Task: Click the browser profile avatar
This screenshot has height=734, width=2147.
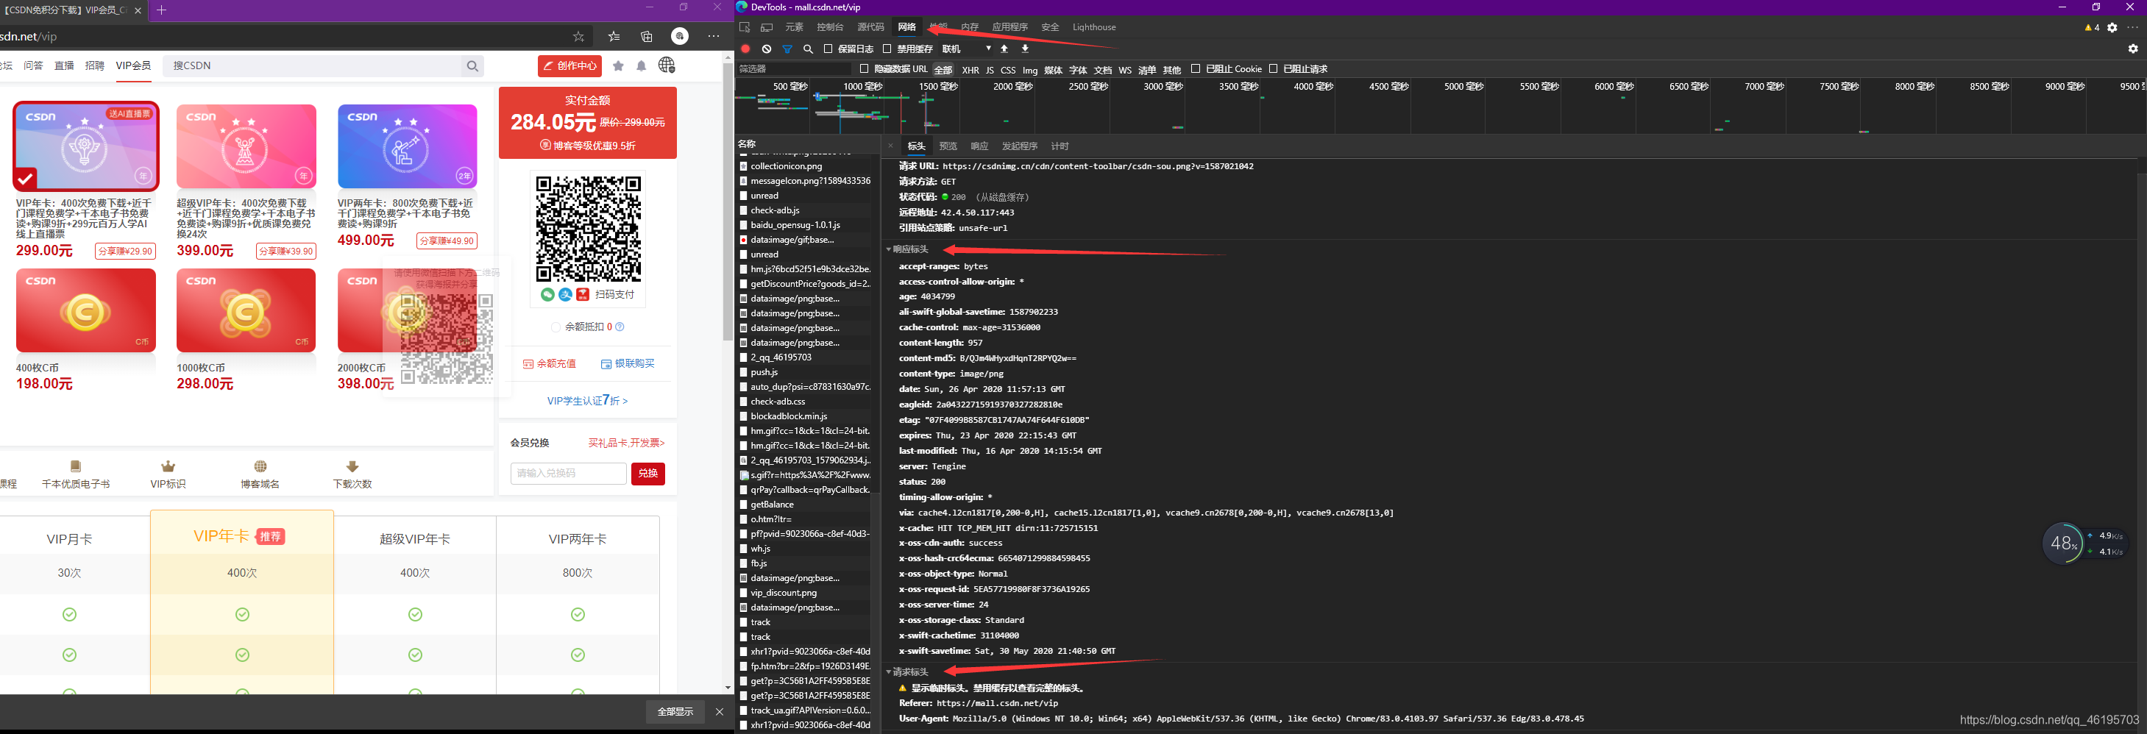Action: pyautogui.click(x=680, y=37)
